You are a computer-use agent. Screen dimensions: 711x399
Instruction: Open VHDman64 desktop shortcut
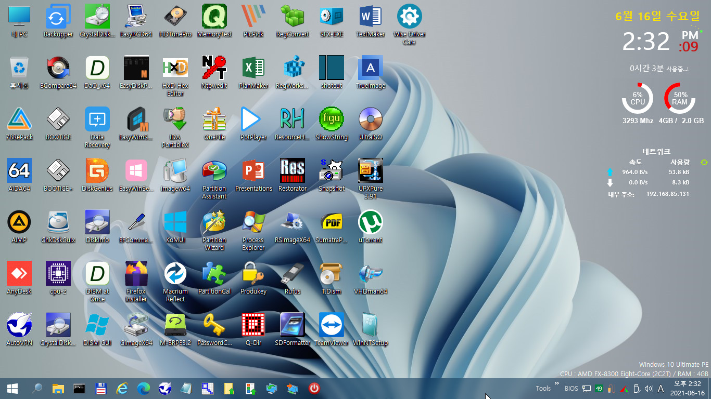pyautogui.click(x=371, y=278)
